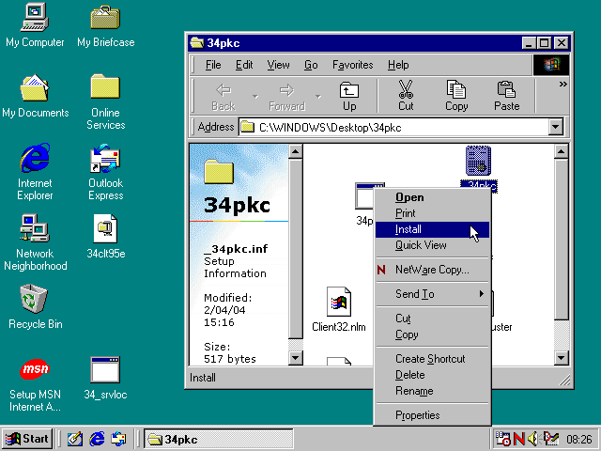Viewport: 601px width, 451px height.
Task: Click the volume speaker tray icon
Action: 534,439
